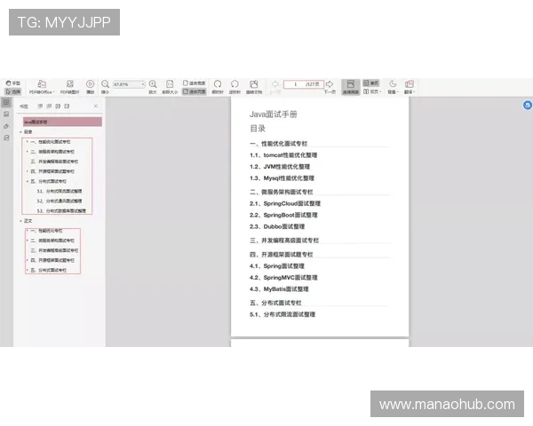Select 三、并发编程高级面试专栏 under 正文
Image resolution: width=533 pixels, height=426 pixels.
click(x=54, y=250)
